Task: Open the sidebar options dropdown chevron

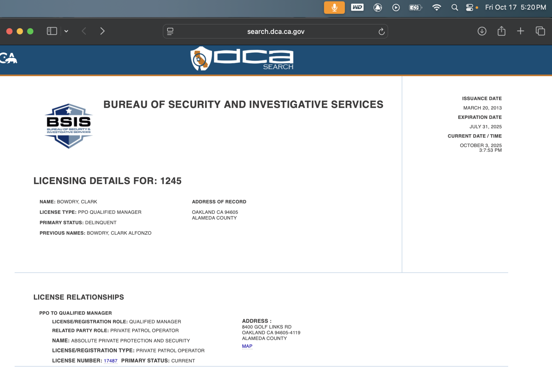Action: [x=66, y=31]
